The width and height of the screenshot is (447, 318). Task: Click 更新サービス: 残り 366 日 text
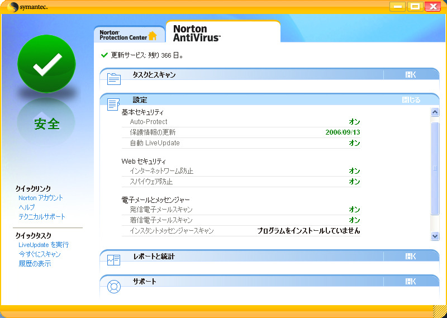[x=147, y=55]
